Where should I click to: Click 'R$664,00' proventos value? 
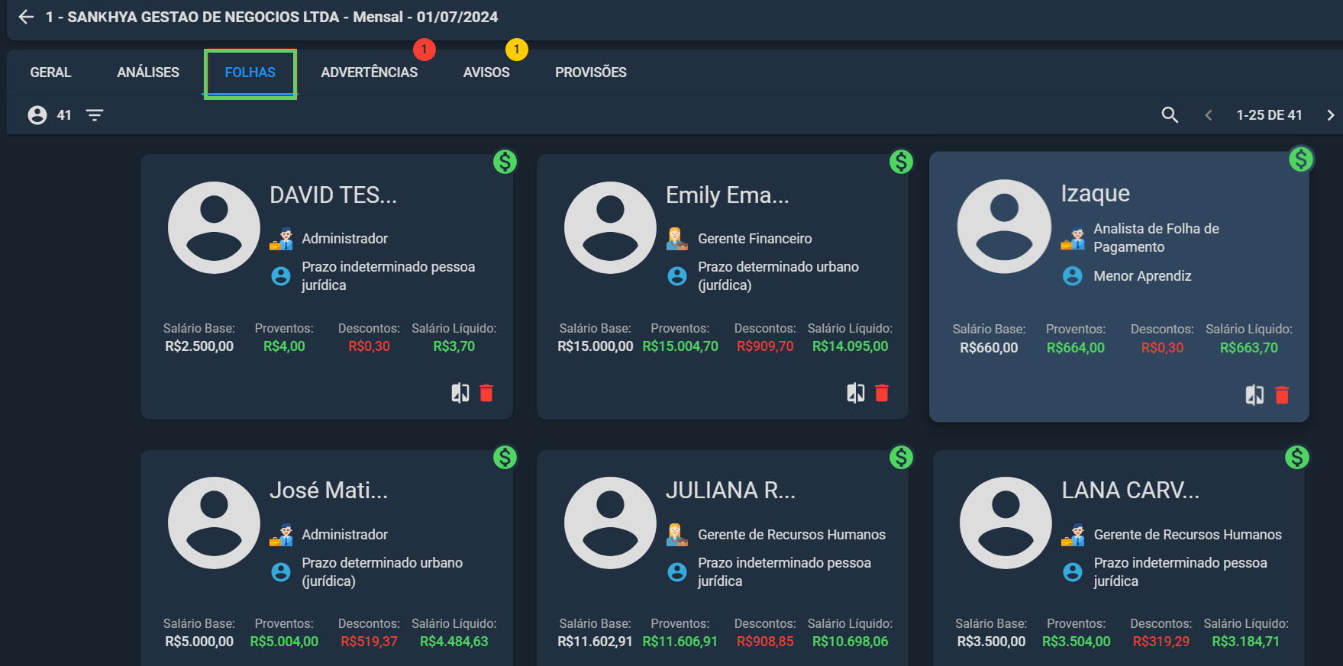pyautogui.click(x=1075, y=348)
